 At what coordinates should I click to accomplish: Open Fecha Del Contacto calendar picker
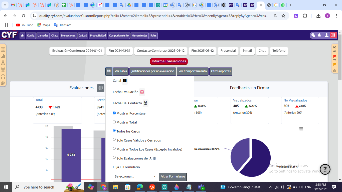pos(145,103)
